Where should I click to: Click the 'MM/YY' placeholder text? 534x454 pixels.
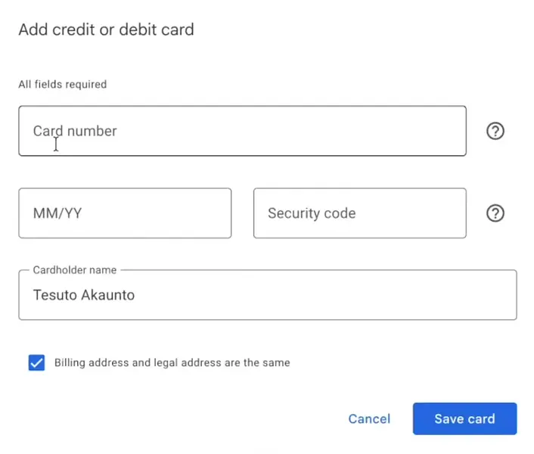click(57, 213)
